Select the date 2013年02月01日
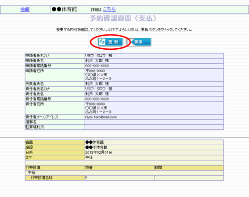249x197 pixels. (99, 152)
